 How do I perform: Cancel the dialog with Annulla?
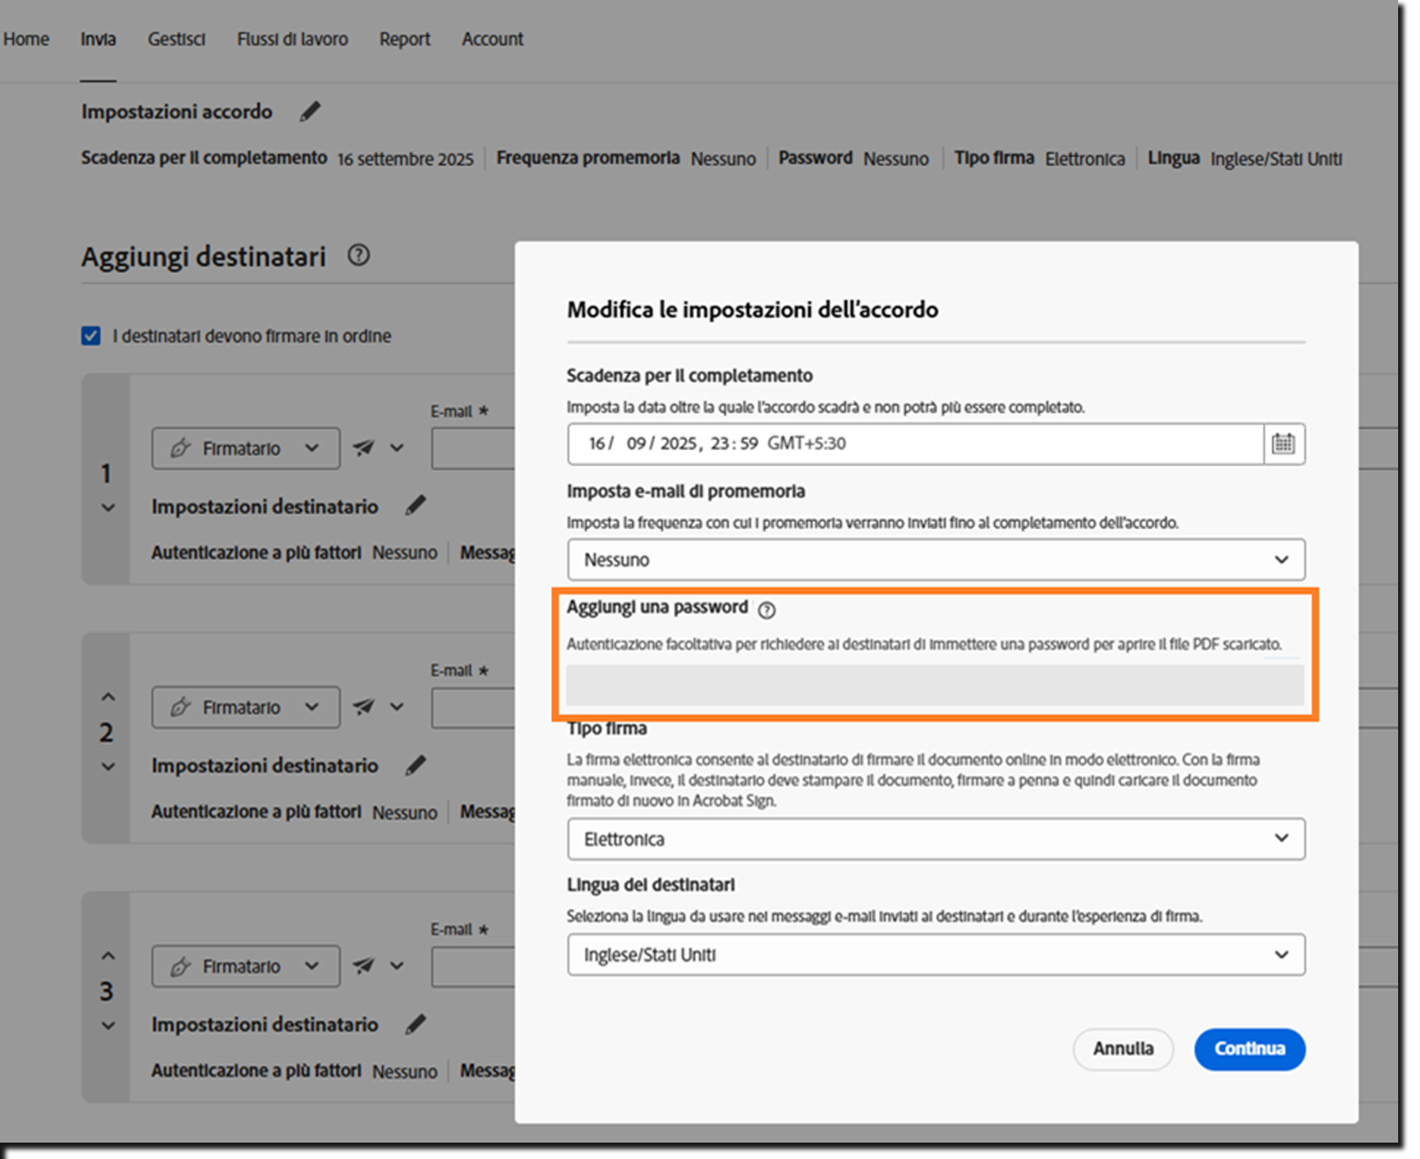1123,1049
